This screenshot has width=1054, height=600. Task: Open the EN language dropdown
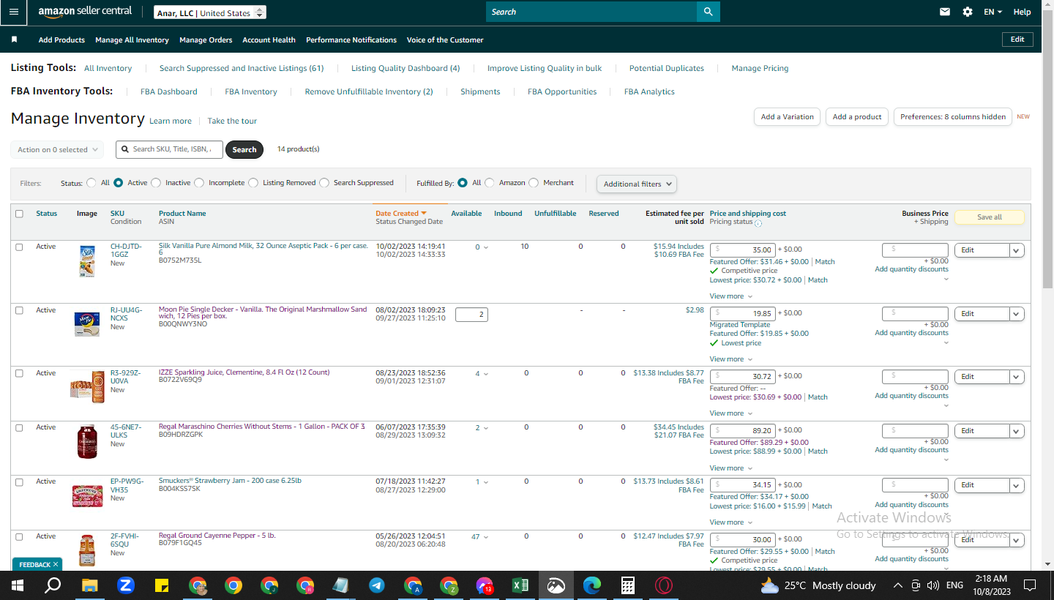click(x=993, y=12)
